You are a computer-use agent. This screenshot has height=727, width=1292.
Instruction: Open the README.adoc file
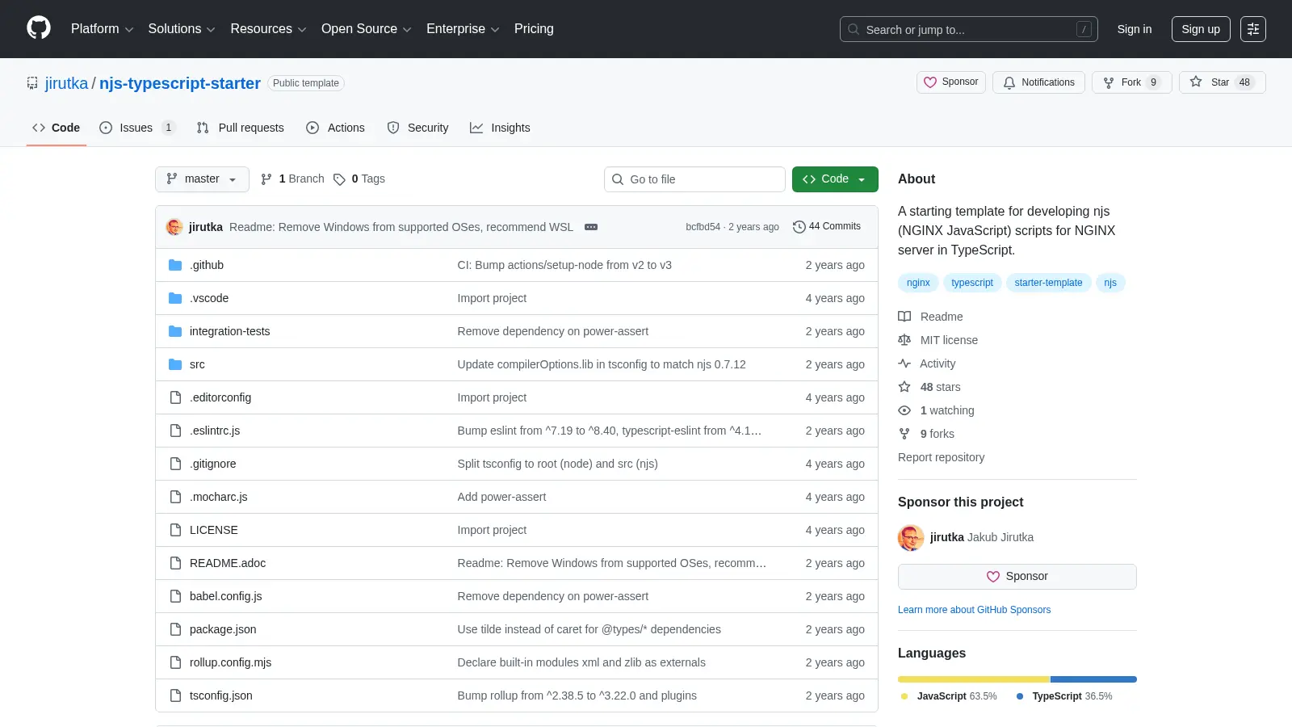click(228, 563)
